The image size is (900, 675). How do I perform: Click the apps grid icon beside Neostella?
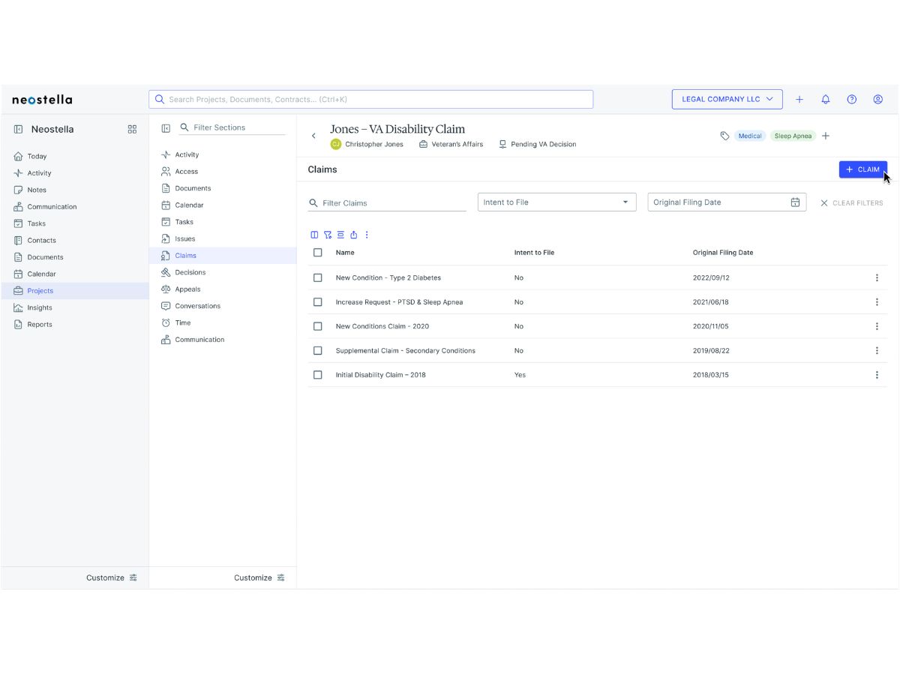click(x=133, y=129)
